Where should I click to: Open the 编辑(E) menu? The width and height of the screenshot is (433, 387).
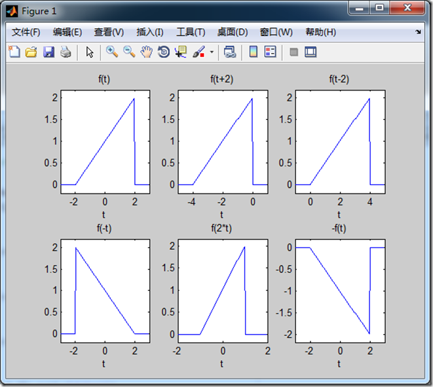(67, 32)
